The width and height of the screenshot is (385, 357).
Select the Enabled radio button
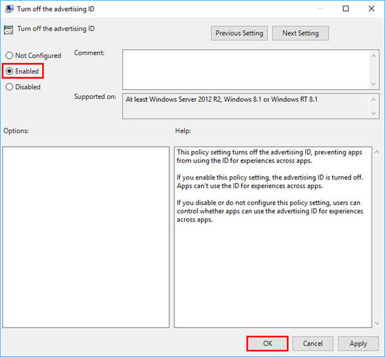pyautogui.click(x=9, y=71)
